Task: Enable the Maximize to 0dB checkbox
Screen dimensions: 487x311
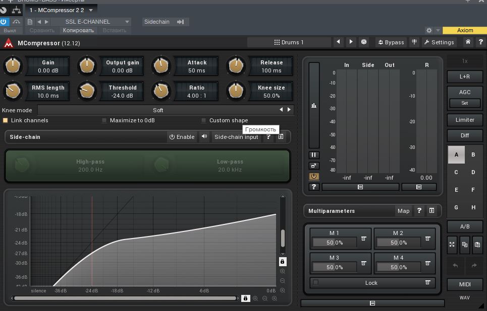Action: [x=104, y=120]
